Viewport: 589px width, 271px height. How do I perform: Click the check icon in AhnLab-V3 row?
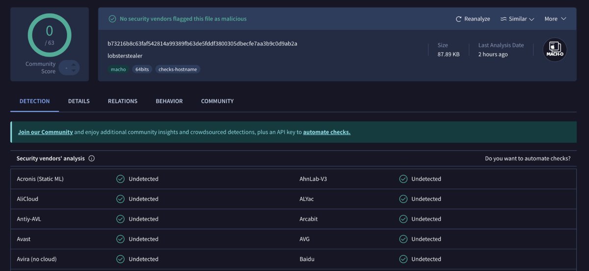[403, 179]
